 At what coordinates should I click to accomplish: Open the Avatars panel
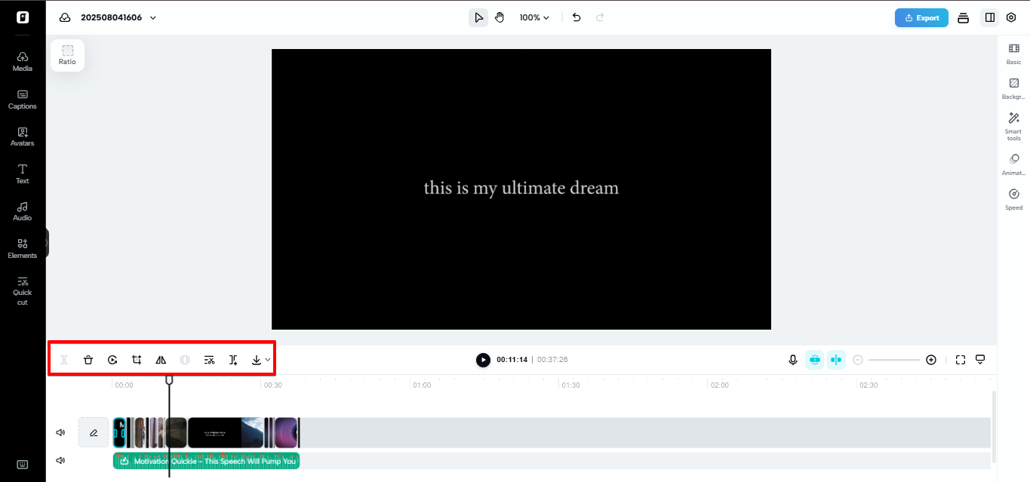coord(23,137)
